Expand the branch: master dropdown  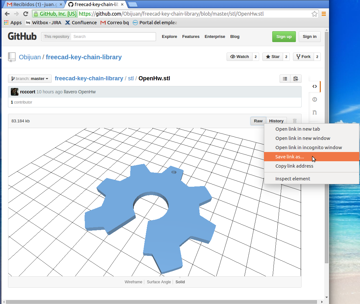pos(30,79)
